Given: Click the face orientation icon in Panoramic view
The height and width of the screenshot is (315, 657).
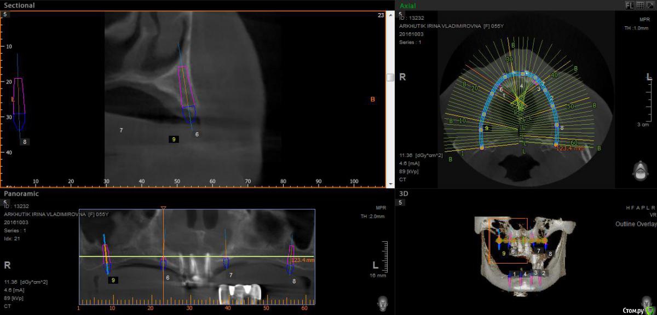Looking at the screenshot, I should tap(384, 302).
